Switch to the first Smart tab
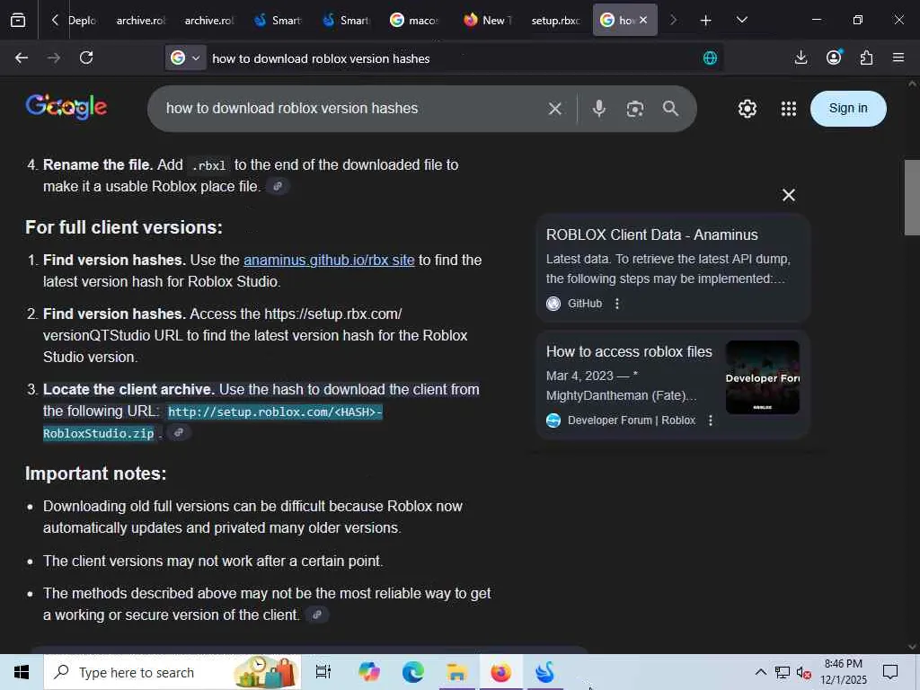920x690 pixels. (x=279, y=21)
